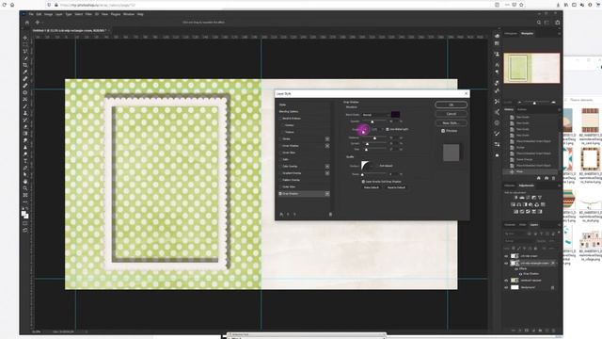
Task: Toggle Use Global Light checkbox
Action: (x=388, y=129)
